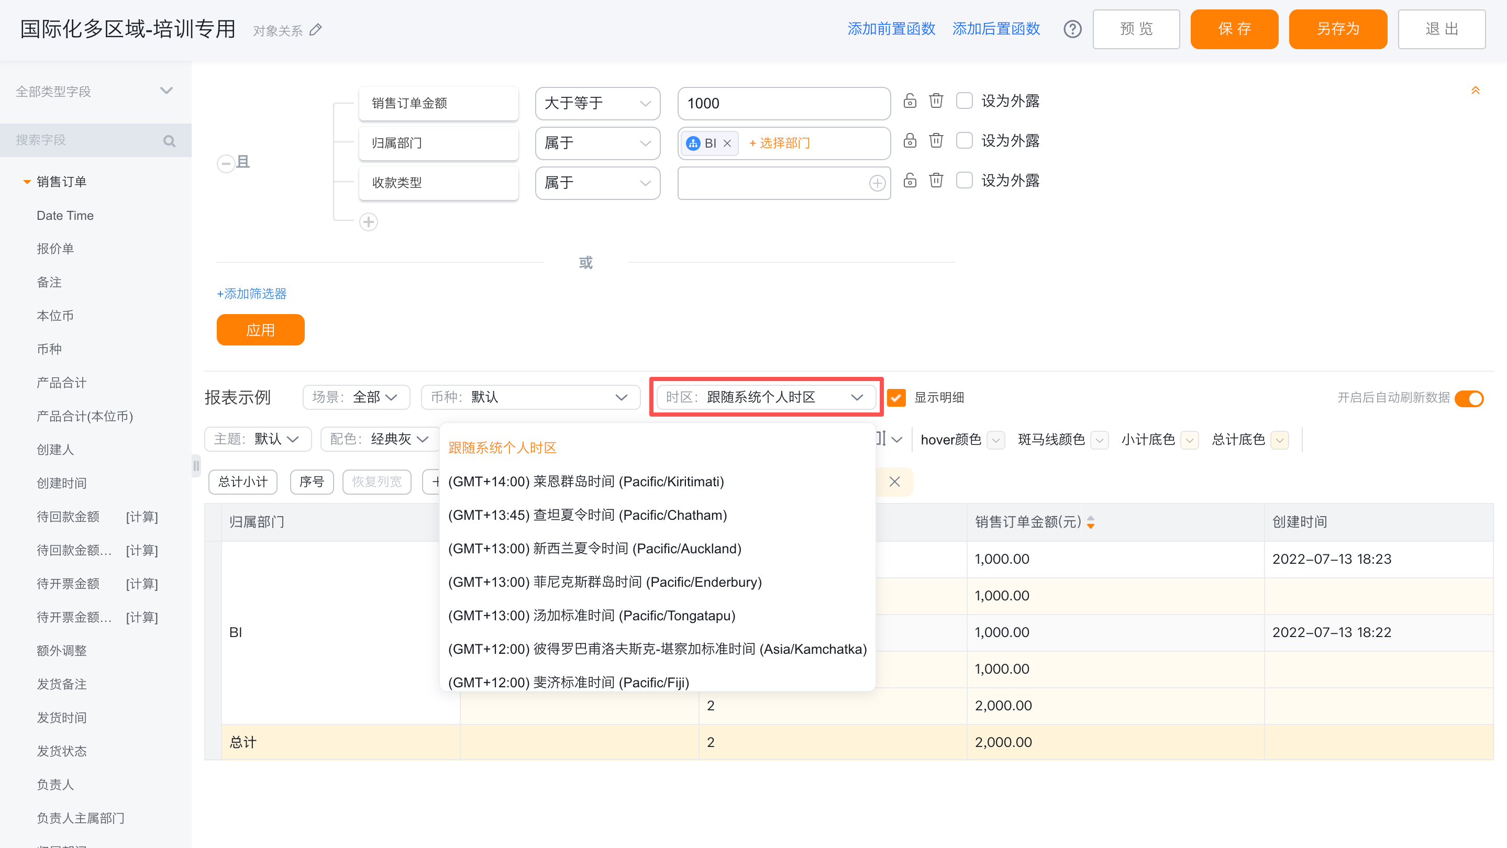Open the 全部类型字段 field type dropdown

(94, 91)
